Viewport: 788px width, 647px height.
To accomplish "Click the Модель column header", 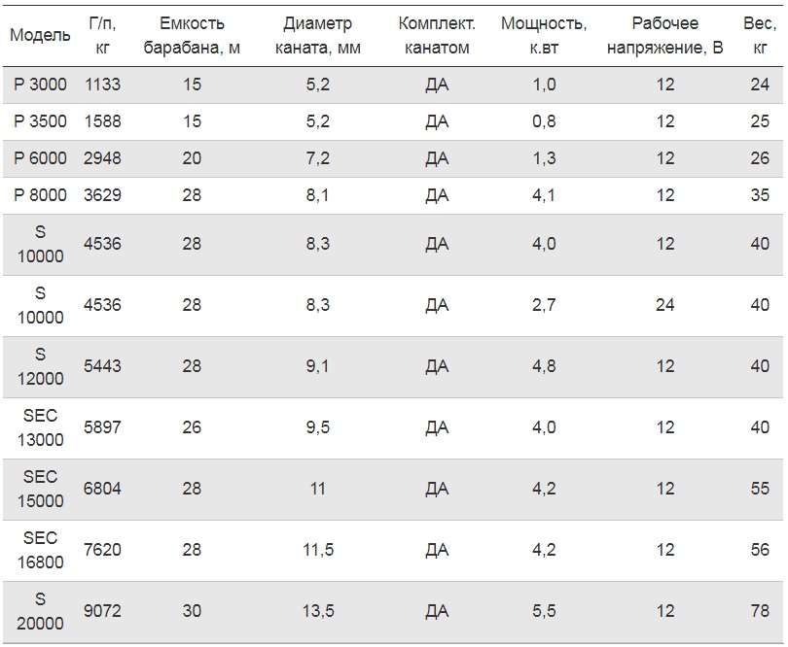I will [40, 35].
